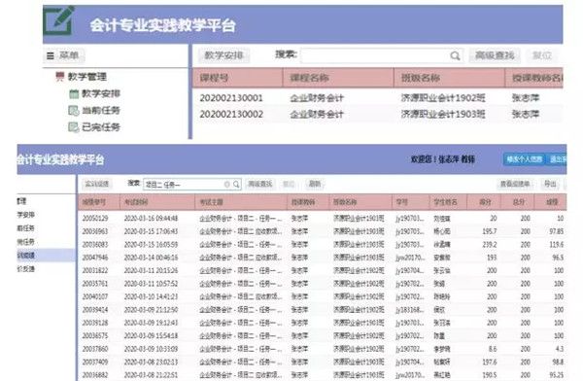Click the 考试主题 column header
Viewport: 583px width, 381px height.
tap(241, 202)
